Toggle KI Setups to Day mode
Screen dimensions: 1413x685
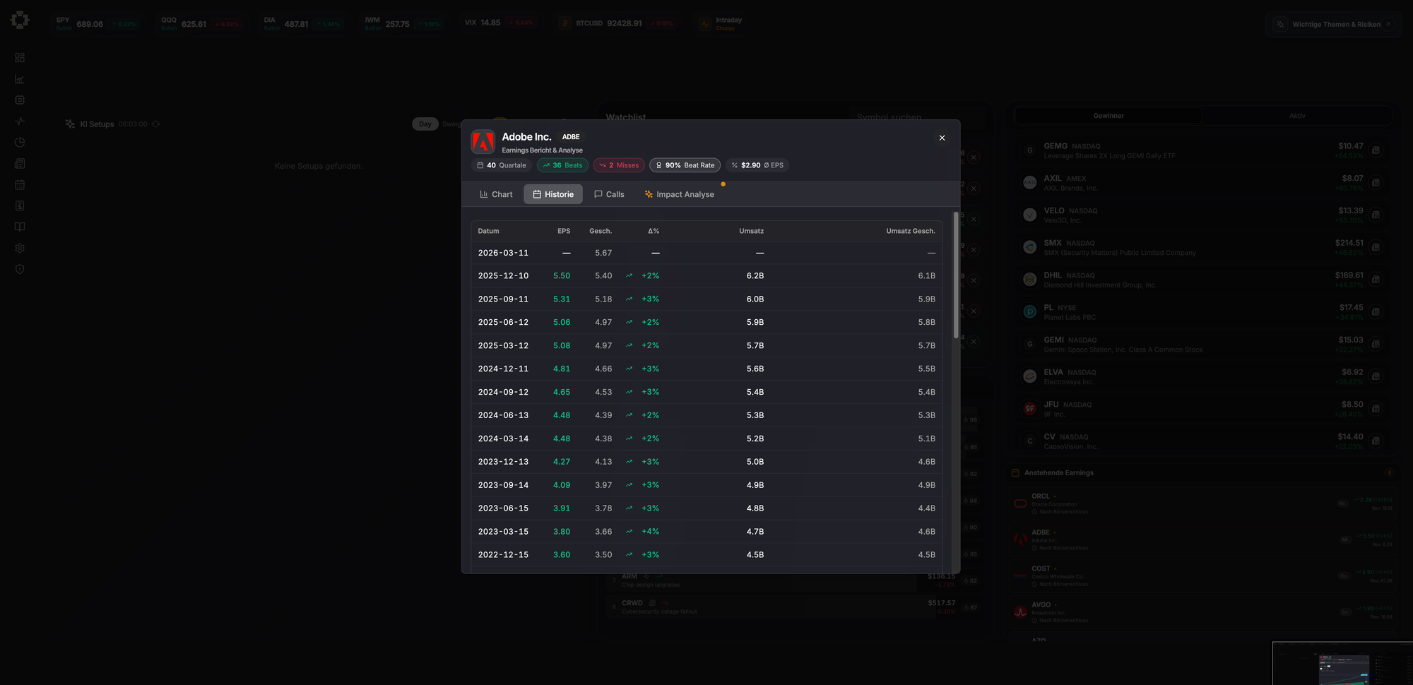click(x=425, y=124)
